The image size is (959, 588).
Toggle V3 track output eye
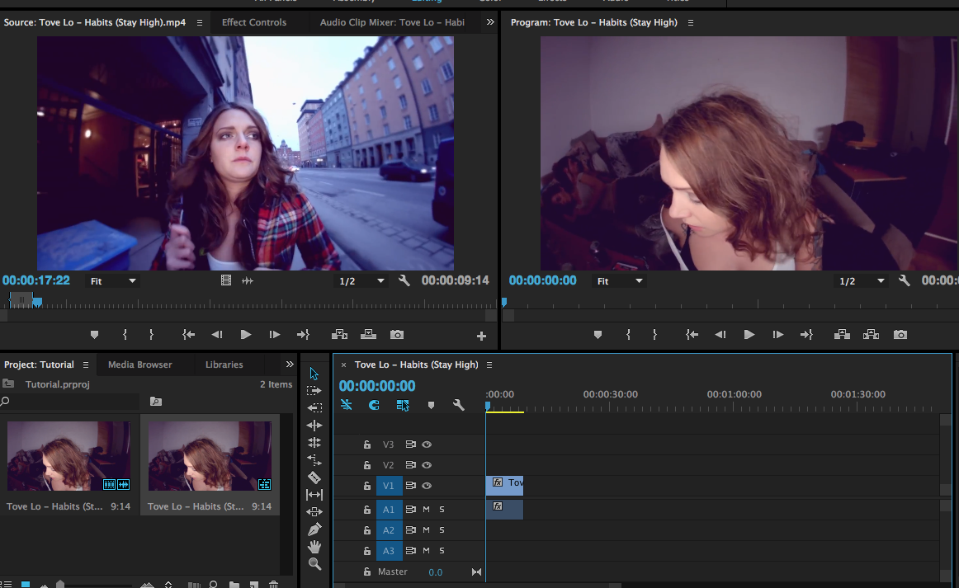pyautogui.click(x=427, y=445)
